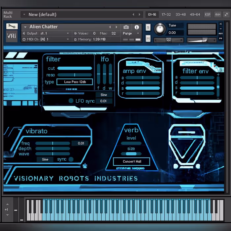Click the wrench edit instrument icon

click(12, 26)
